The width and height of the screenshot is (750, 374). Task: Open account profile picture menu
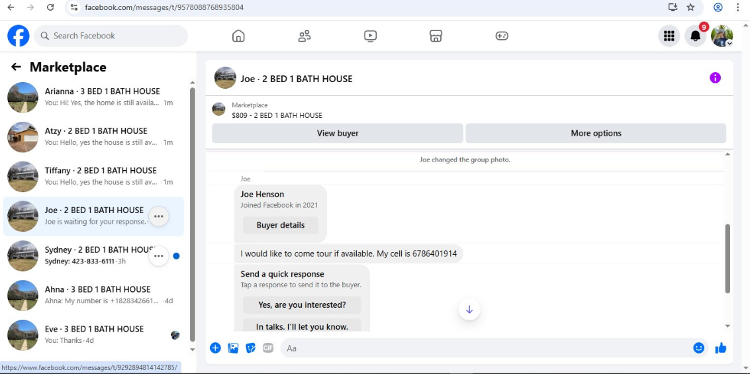click(x=722, y=36)
